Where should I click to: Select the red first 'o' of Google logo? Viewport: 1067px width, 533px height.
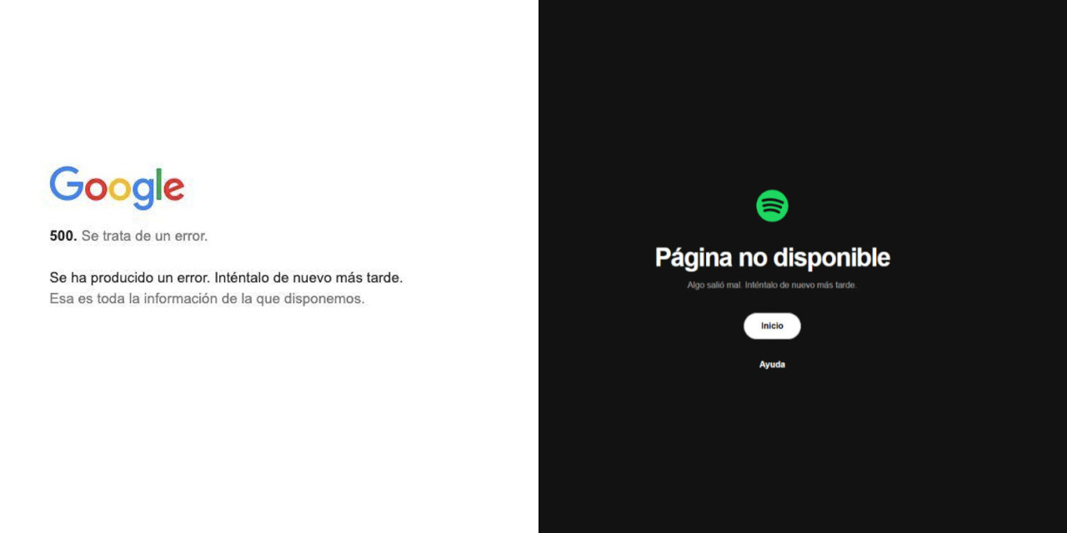coord(95,190)
